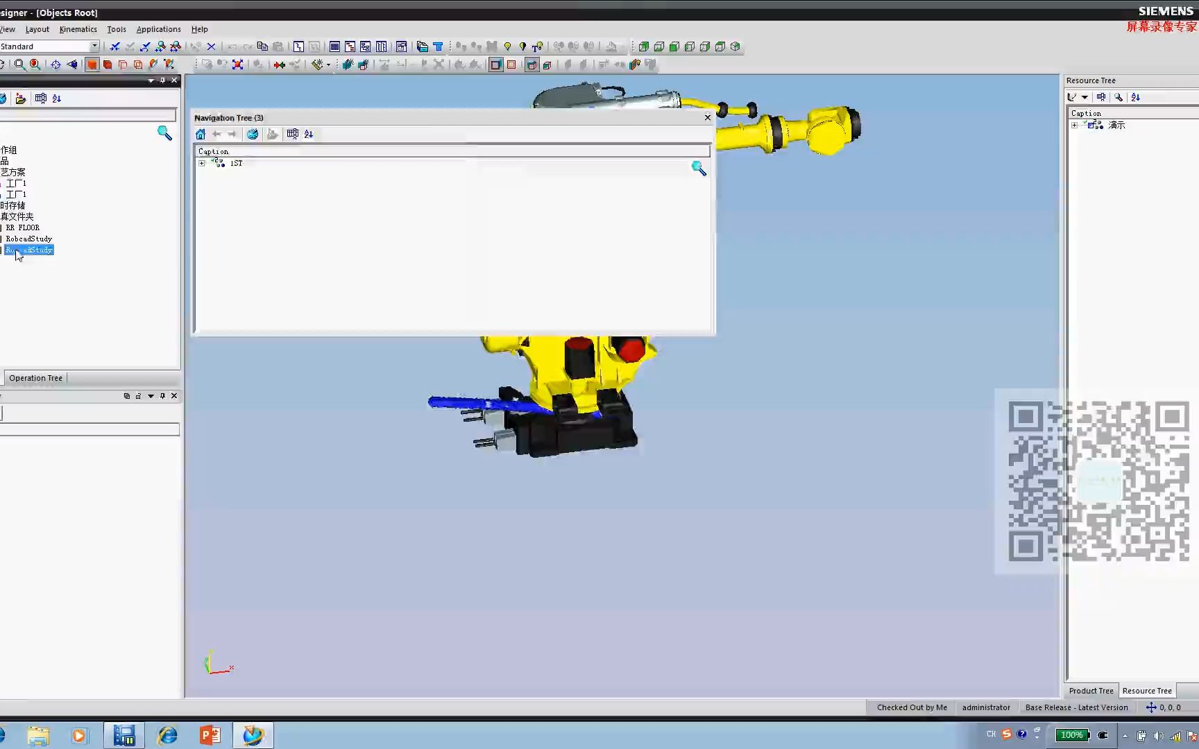Click Base Release - Latest Version status
Viewport: 1199px width, 749px height.
coord(1076,707)
